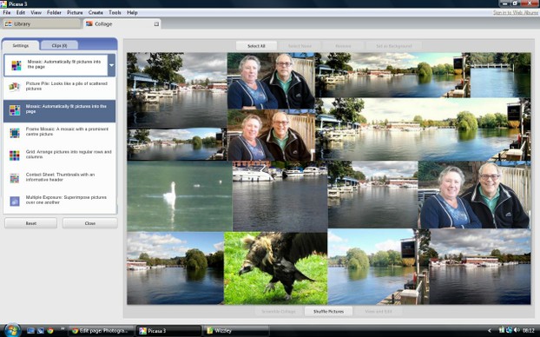Close the Collage tab with its X icon
Image resolution: width=540 pixels, height=337 pixels.
click(x=156, y=23)
